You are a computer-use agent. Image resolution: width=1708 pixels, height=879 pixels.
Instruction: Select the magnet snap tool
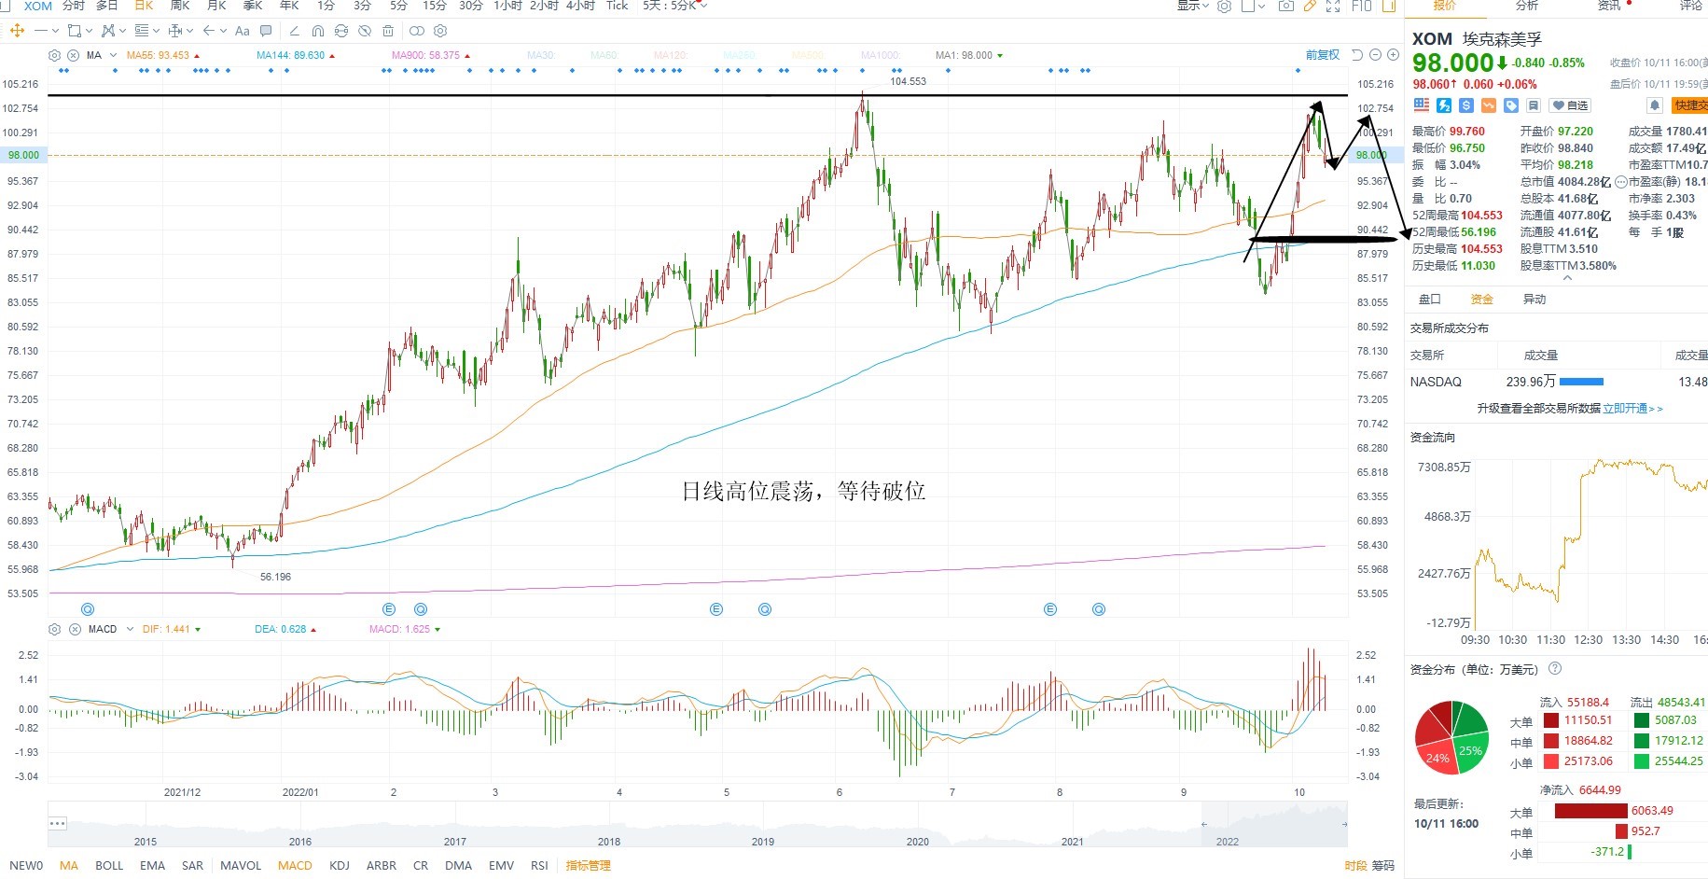(317, 31)
